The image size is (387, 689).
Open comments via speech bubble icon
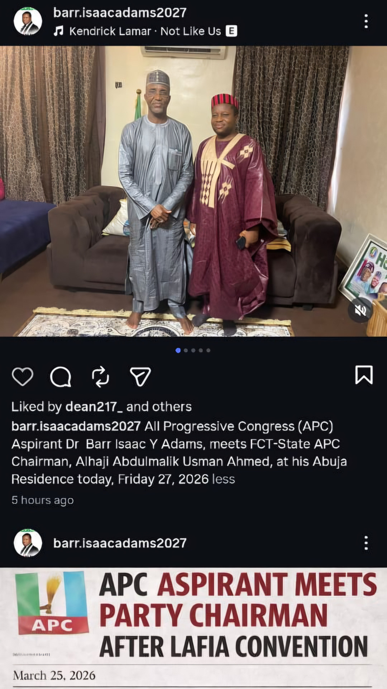point(61,376)
